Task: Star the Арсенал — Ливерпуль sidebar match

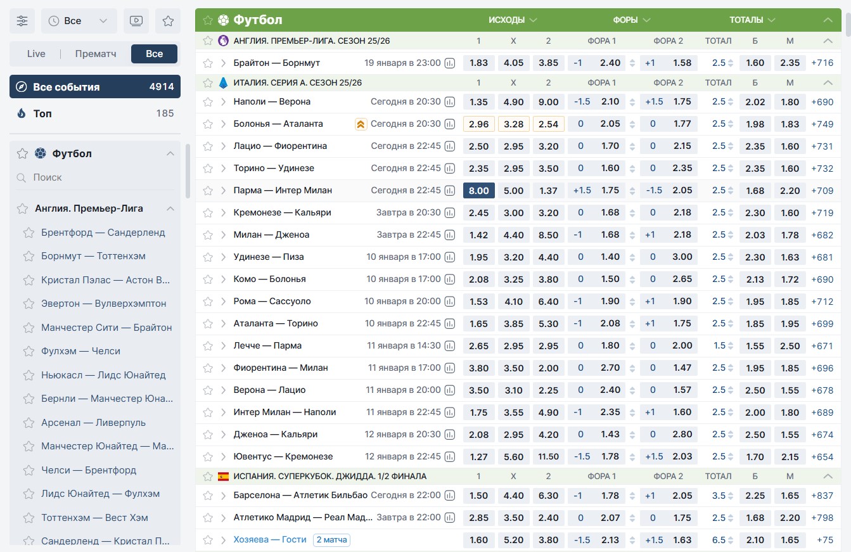Action: pos(28,423)
